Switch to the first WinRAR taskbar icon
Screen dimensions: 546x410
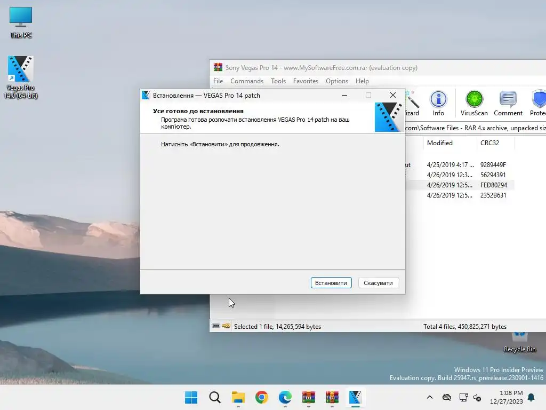pyautogui.click(x=309, y=397)
